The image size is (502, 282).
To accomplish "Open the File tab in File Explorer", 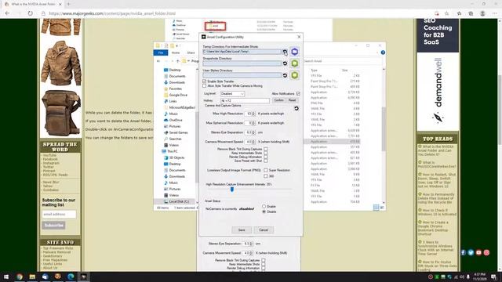I will point(161,52).
